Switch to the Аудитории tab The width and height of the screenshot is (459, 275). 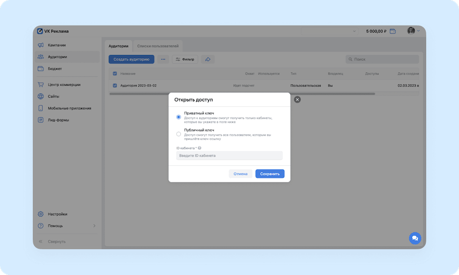click(118, 46)
